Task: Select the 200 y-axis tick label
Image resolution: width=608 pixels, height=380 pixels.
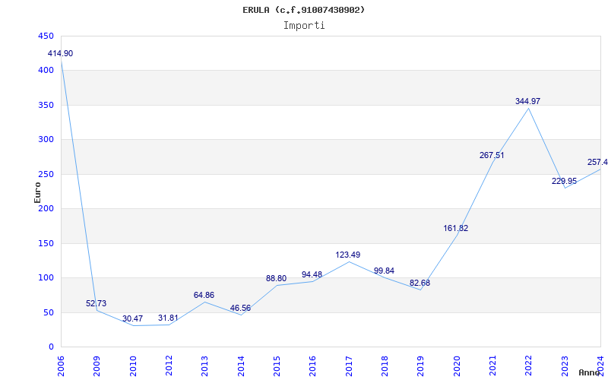Action: coord(46,208)
